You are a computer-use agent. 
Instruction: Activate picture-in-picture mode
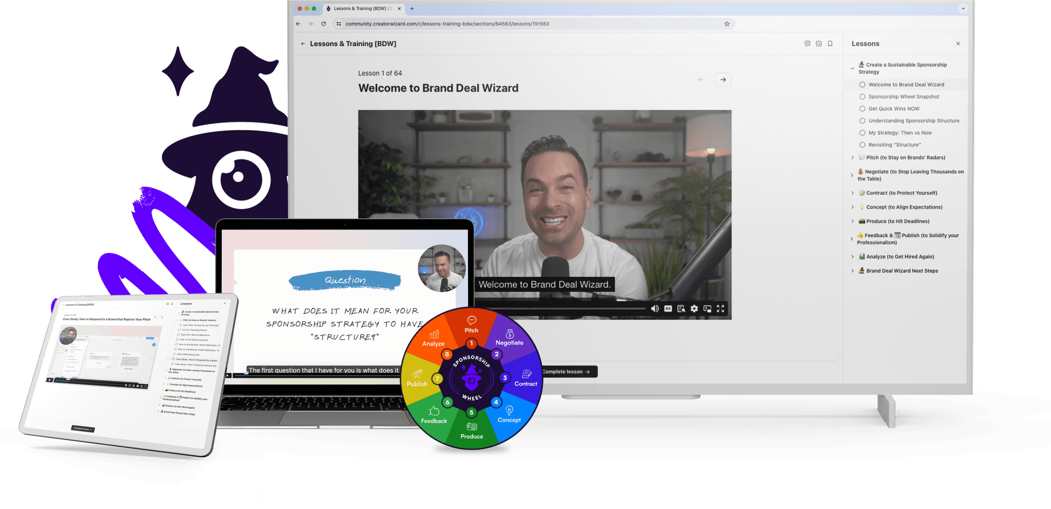click(708, 309)
